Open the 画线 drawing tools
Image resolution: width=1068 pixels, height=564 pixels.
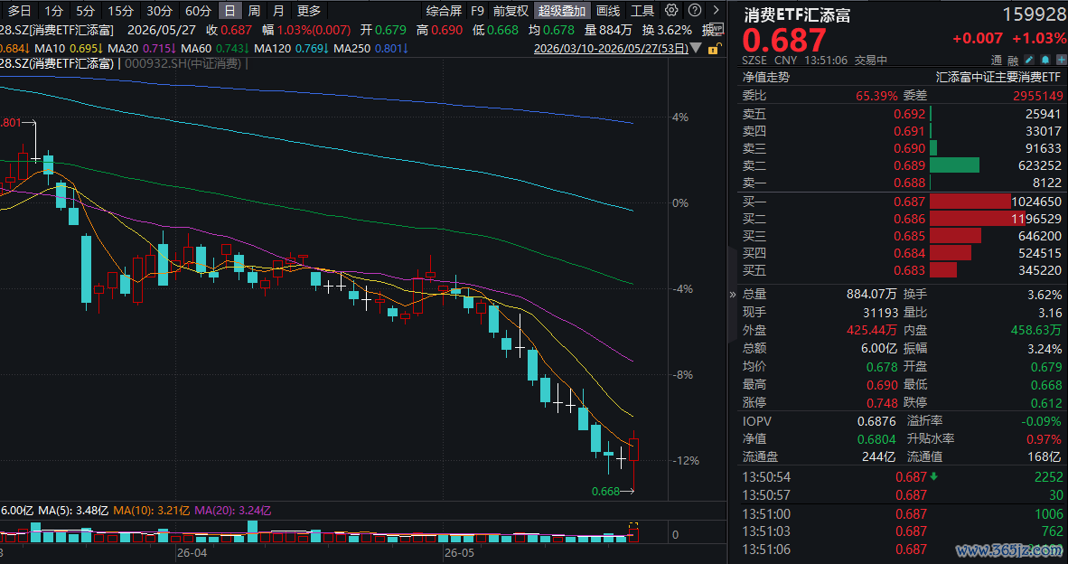[608, 10]
